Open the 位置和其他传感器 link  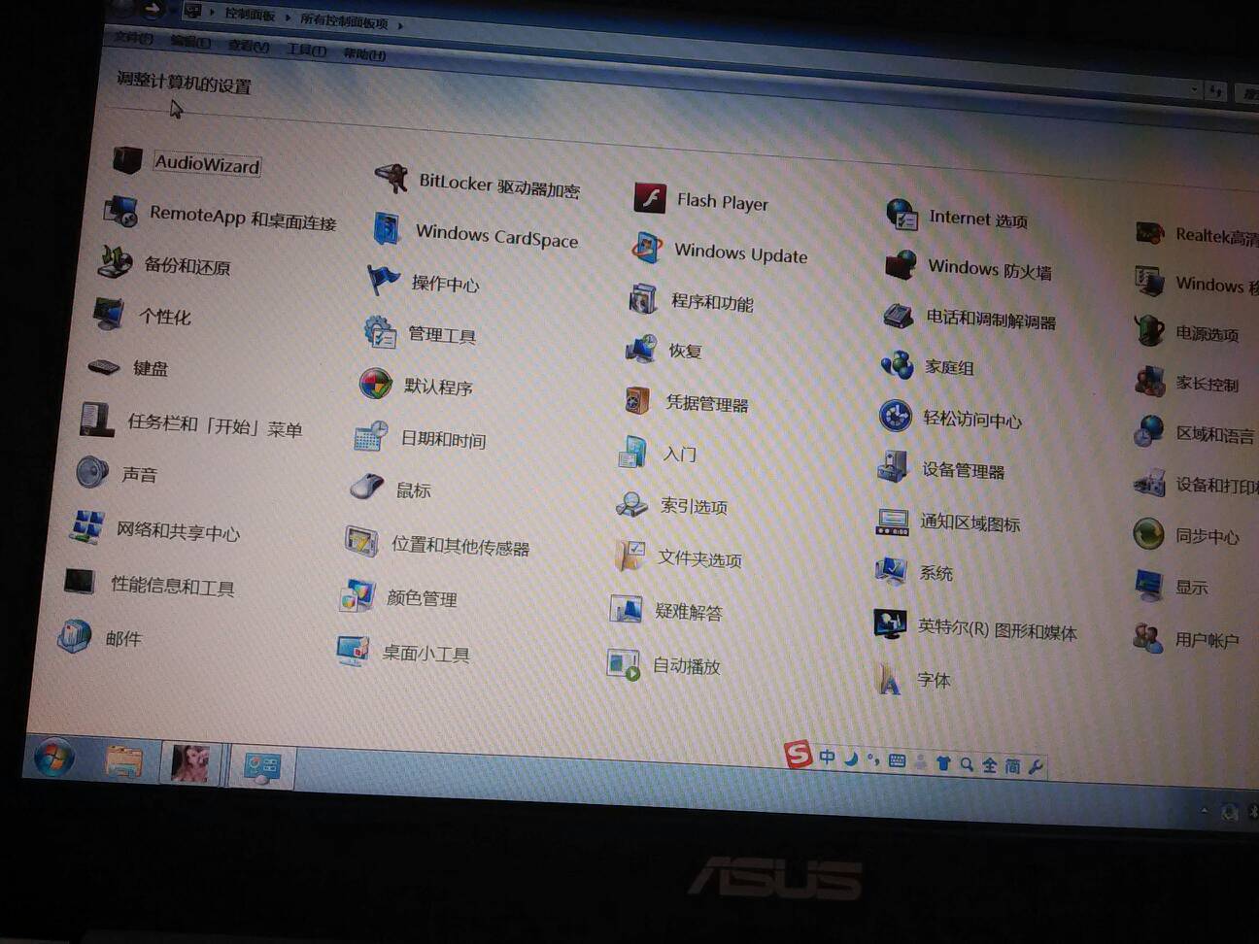click(460, 546)
